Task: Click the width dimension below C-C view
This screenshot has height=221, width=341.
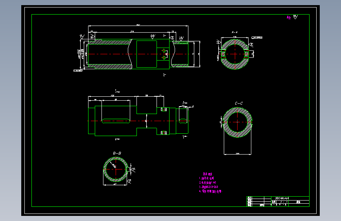Action: 238,154
